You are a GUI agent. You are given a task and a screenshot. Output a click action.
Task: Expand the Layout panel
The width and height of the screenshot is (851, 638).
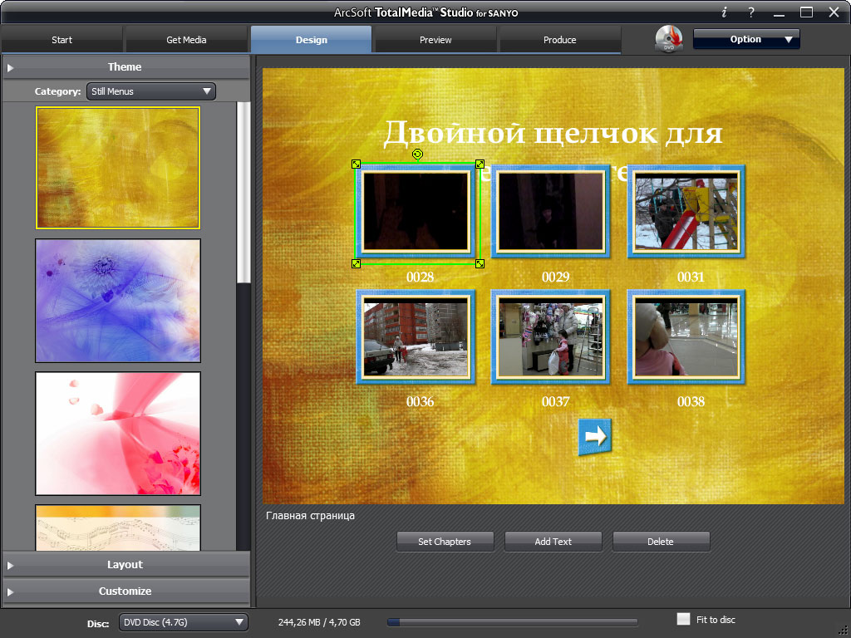tap(125, 565)
